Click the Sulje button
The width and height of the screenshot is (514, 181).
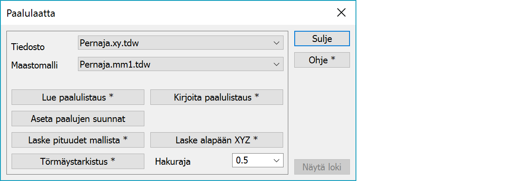click(322, 39)
